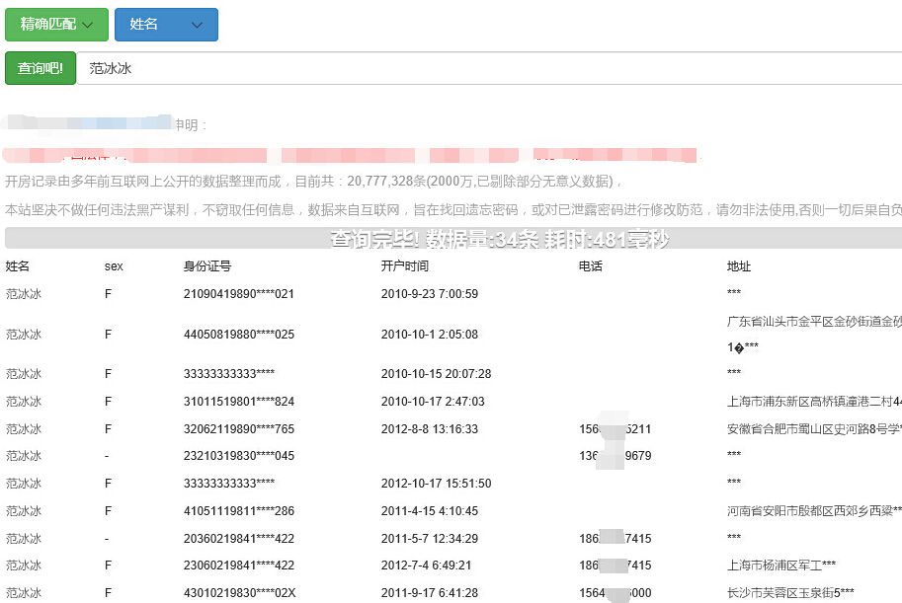Select the time cell 2012-7-4 6:49:21

[x=426, y=565]
